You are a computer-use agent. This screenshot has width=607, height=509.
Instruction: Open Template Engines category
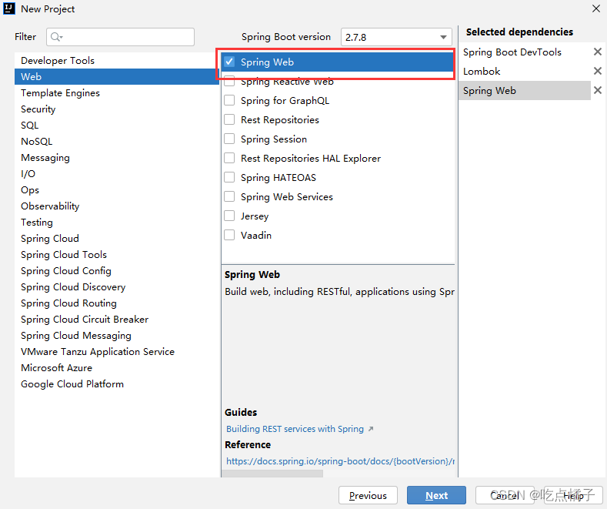(116, 92)
